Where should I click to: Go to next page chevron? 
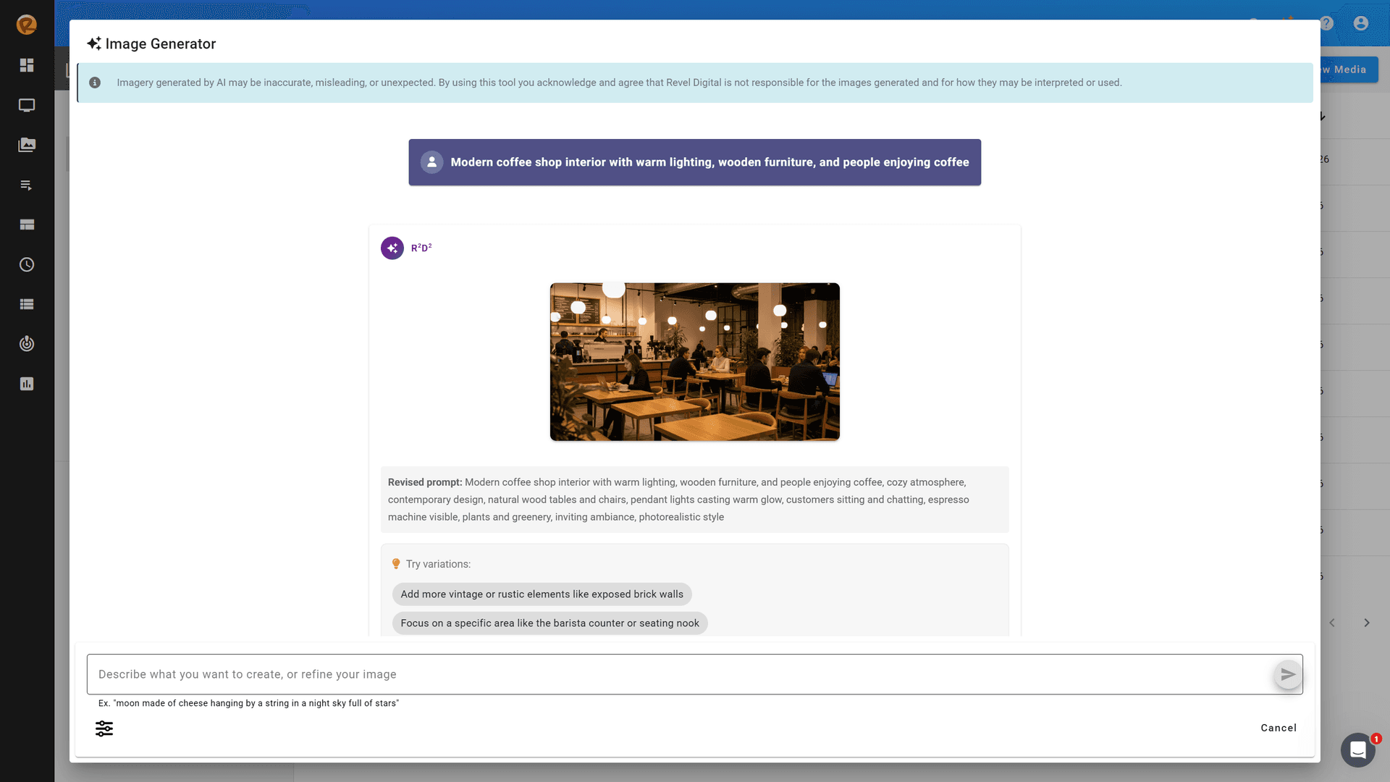click(x=1367, y=623)
